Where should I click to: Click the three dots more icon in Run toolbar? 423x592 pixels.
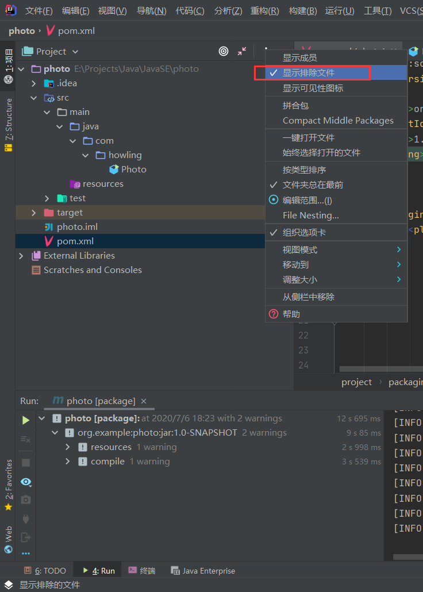click(x=26, y=553)
